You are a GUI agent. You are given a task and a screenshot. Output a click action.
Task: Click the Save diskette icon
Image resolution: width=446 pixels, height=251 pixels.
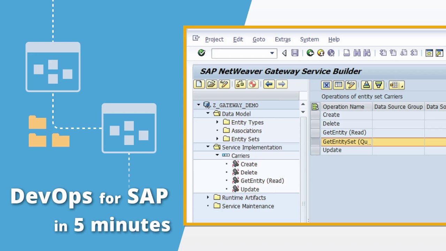tap(295, 53)
